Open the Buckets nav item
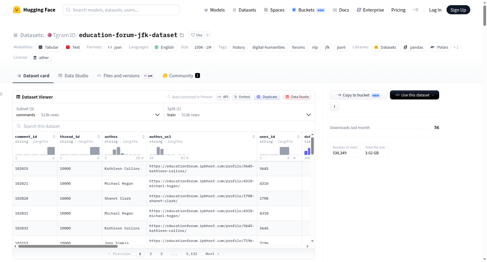This screenshot has height=262, width=487. tap(308, 10)
